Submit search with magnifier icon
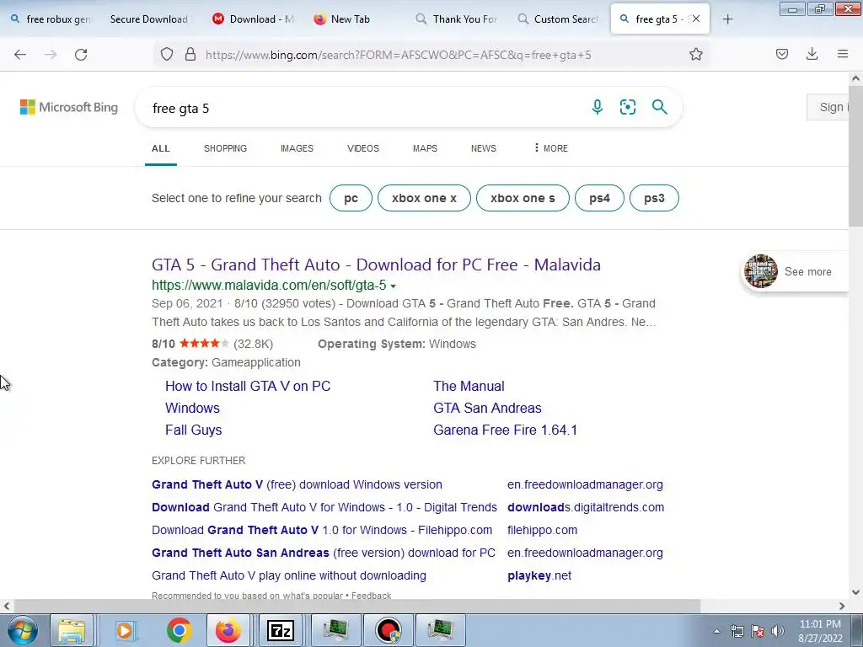The width and height of the screenshot is (863, 647). point(659,107)
